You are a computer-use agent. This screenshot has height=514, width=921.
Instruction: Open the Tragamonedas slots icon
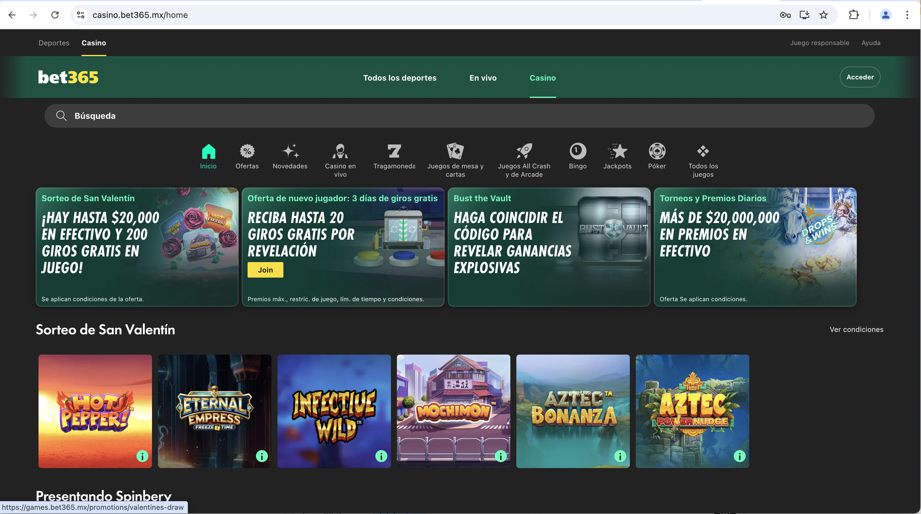pyautogui.click(x=395, y=152)
